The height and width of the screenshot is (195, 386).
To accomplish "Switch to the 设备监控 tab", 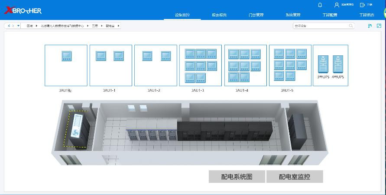I will click(182, 15).
